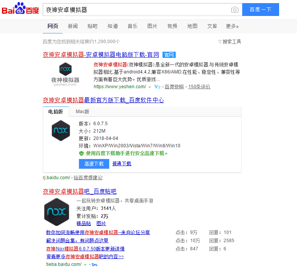This screenshot has width=297, height=269.
Task: Open 夜神安卓模拟器最新官方版下载_百度软件中心 result
Action: coord(103,100)
